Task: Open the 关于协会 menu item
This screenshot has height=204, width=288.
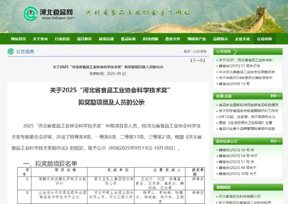Action: tap(40, 39)
